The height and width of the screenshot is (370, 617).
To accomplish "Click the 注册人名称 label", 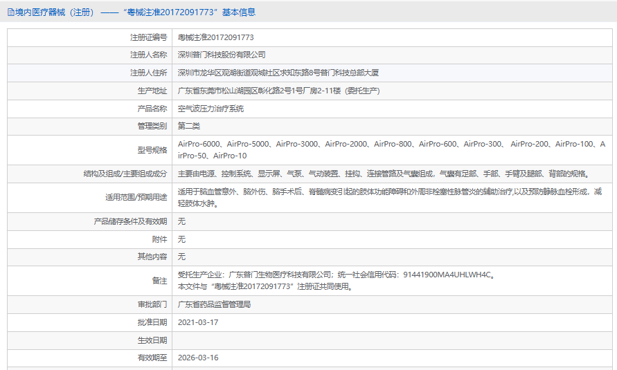I will pos(149,55).
